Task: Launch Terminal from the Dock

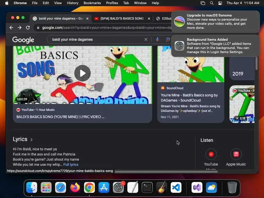Action: point(147,187)
